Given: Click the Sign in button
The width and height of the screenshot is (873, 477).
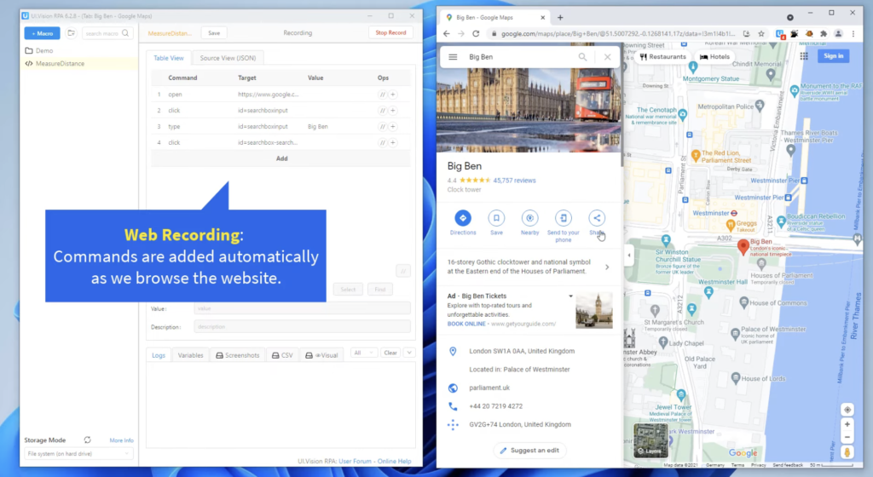Looking at the screenshot, I should (834, 56).
